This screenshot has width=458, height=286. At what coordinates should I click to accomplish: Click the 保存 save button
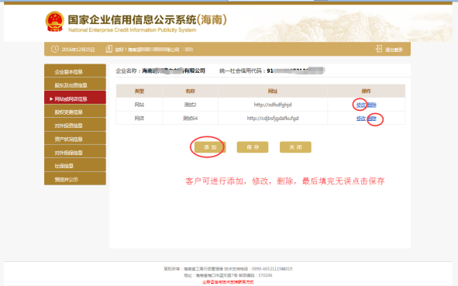click(x=253, y=147)
